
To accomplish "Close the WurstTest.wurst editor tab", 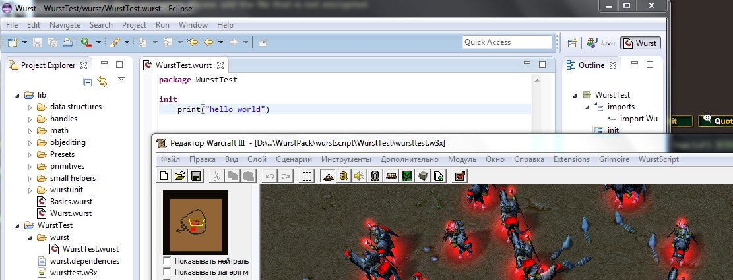I will (220, 65).
